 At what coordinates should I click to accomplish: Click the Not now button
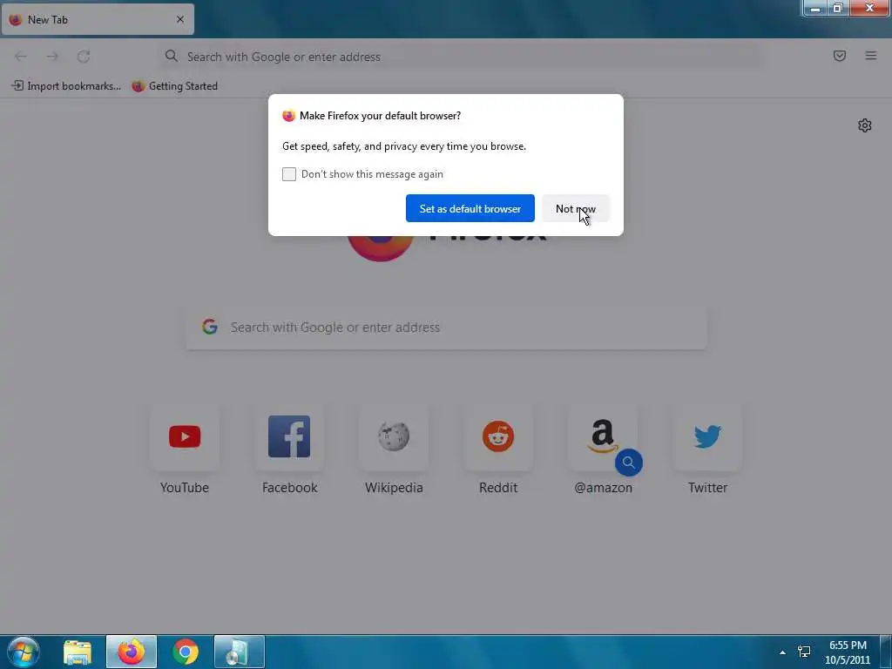[x=576, y=208]
